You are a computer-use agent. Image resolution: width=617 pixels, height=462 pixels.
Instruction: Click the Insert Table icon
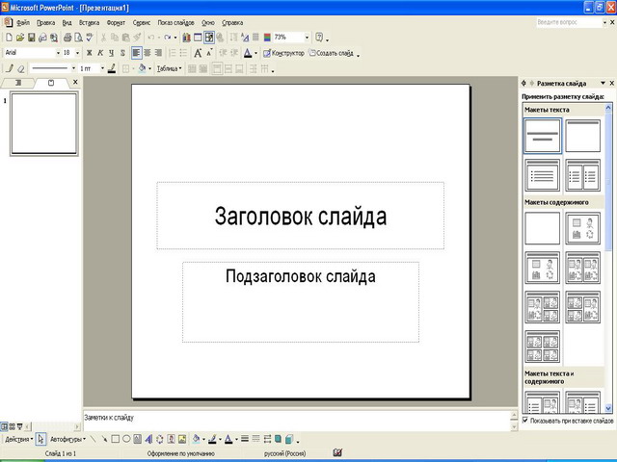coord(198,38)
